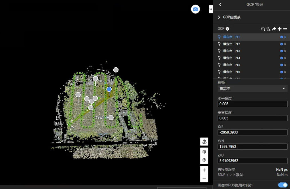Screen dimensions: 290x189
Task: Open the GCP info icon
Action: 227,29
